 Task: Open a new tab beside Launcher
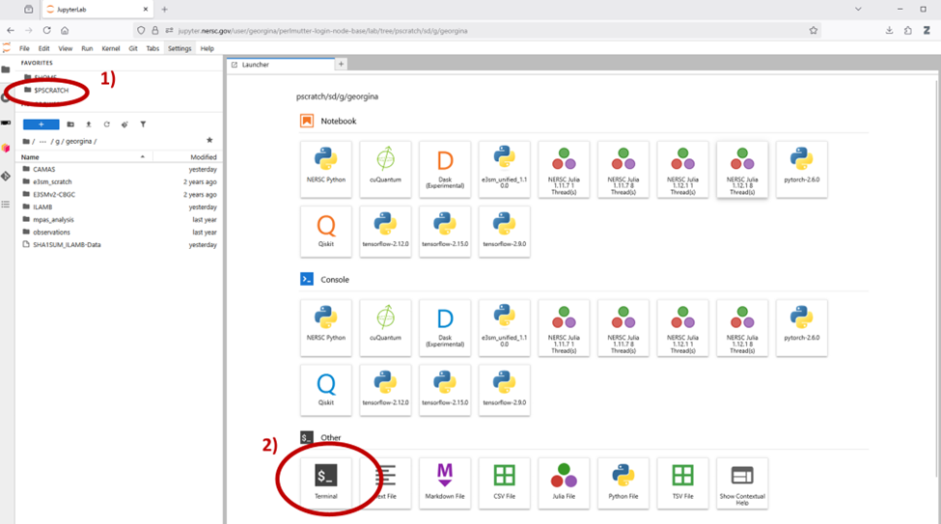pos(341,65)
